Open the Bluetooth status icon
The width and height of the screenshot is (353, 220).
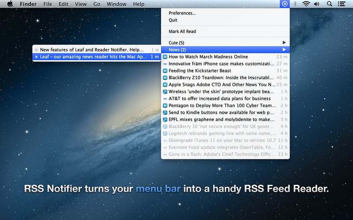pos(295,4)
